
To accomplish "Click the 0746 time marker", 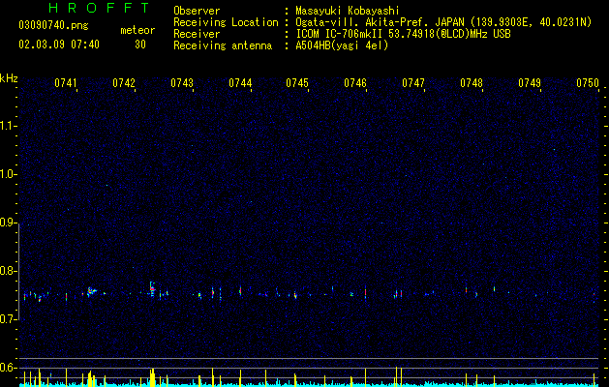I will (355, 83).
